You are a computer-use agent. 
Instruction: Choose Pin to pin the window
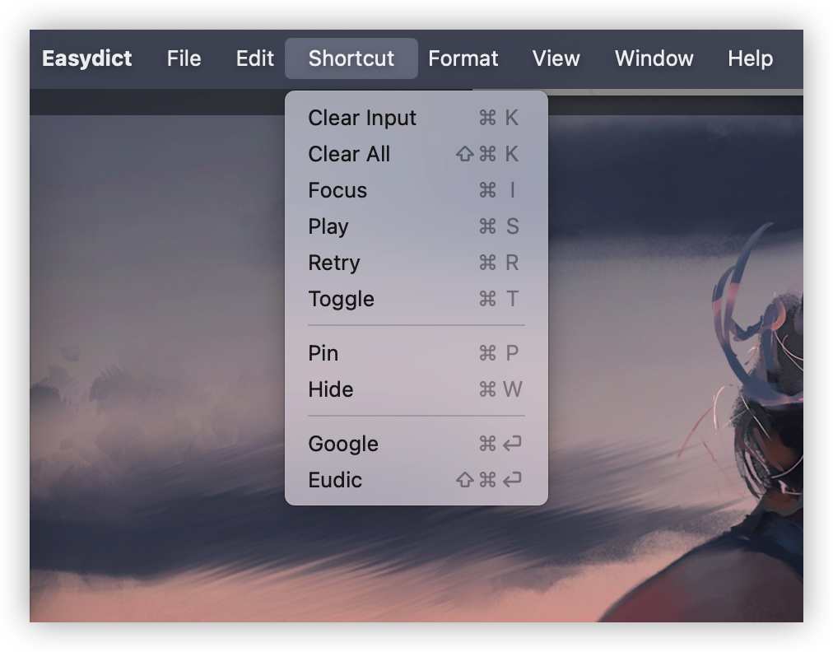point(416,353)
